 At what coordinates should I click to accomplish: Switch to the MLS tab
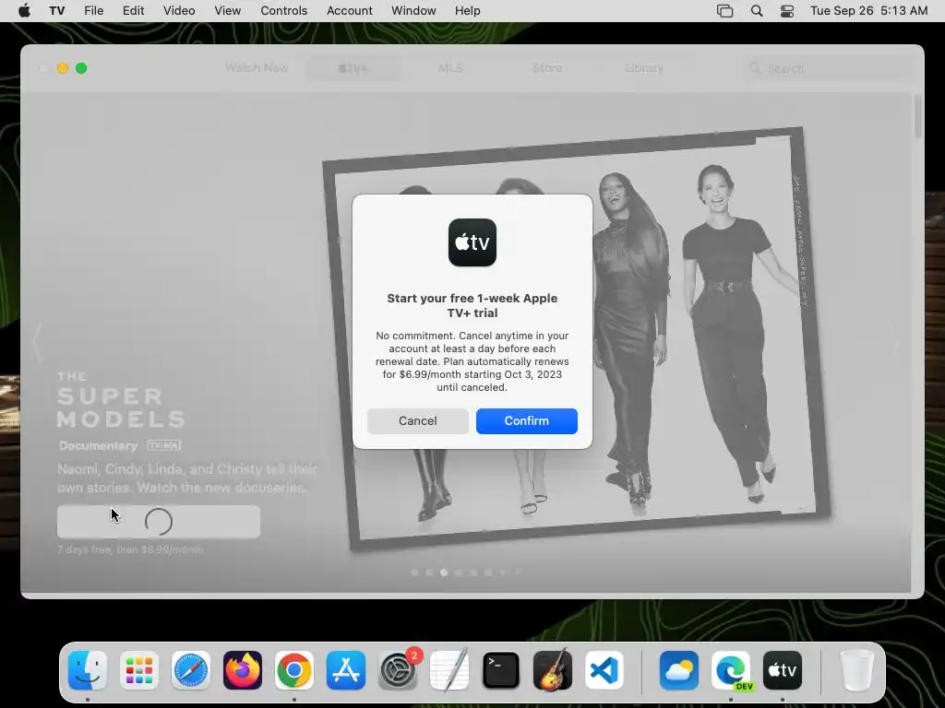[450, 68]
